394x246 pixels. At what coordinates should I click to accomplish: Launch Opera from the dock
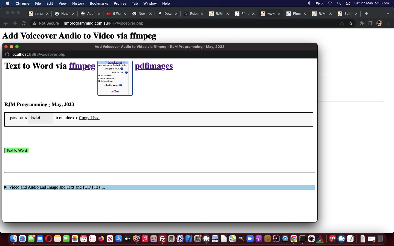pos(49,239)
